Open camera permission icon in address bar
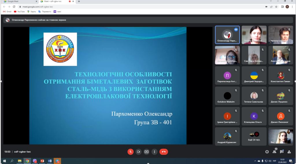This screenshot has width=296, height=164. [266, 7]
